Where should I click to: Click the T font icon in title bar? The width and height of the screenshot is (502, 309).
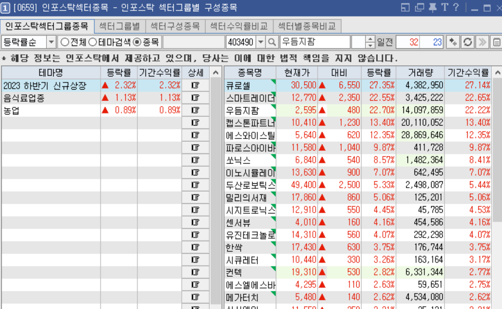point(445,7)
